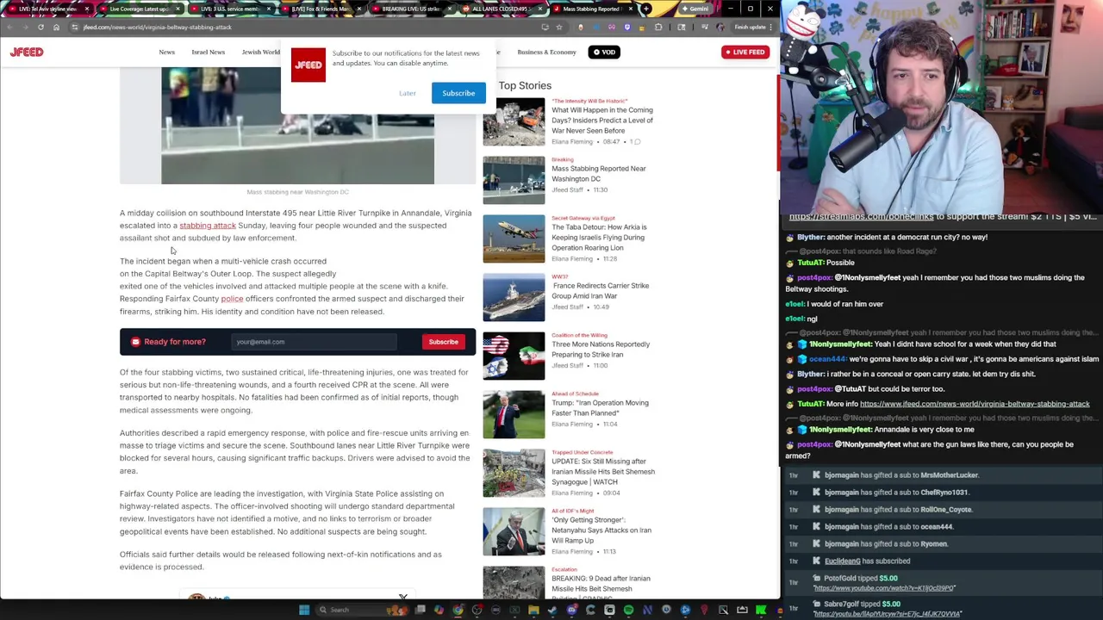1103x620 pixels.
Task: Click the aircraft carrier story thumbnail
Action: [514, 297]
